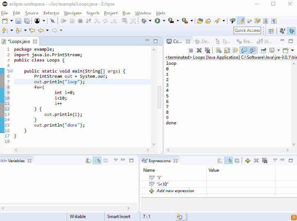This screenshot has width=297, height=221.
Task: Click the Resume debug icon
Action: tap(63, 21)
